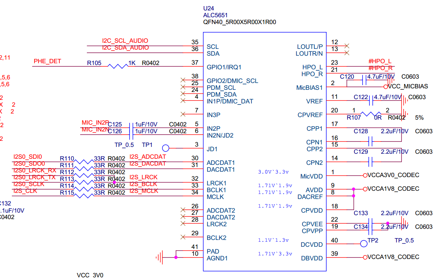Select the 1.71V`3.3v voltage annotation
The width and height of the screenshot is (441, 278).
(x=275, y=254)
